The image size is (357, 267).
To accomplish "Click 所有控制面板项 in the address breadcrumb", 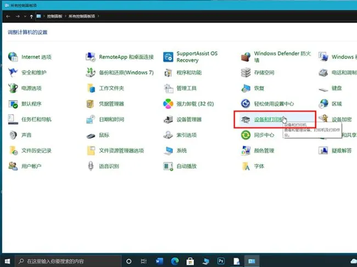I will pyautogui.click(x=82, y=16).
